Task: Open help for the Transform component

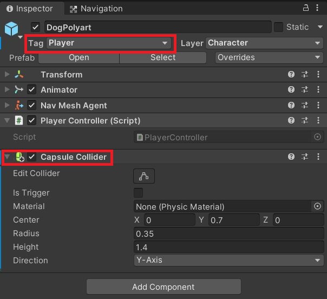Action: 291,74
